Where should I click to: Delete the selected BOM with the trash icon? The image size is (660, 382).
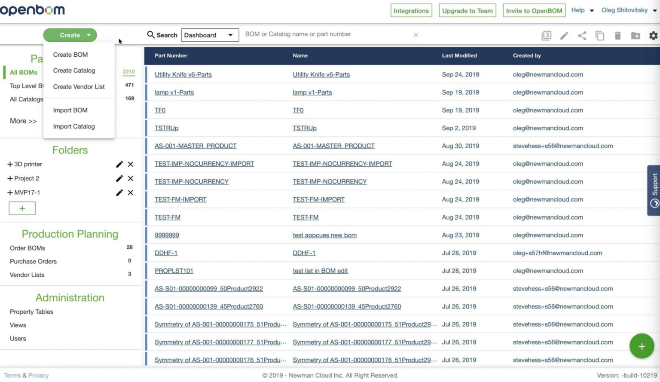618,36
